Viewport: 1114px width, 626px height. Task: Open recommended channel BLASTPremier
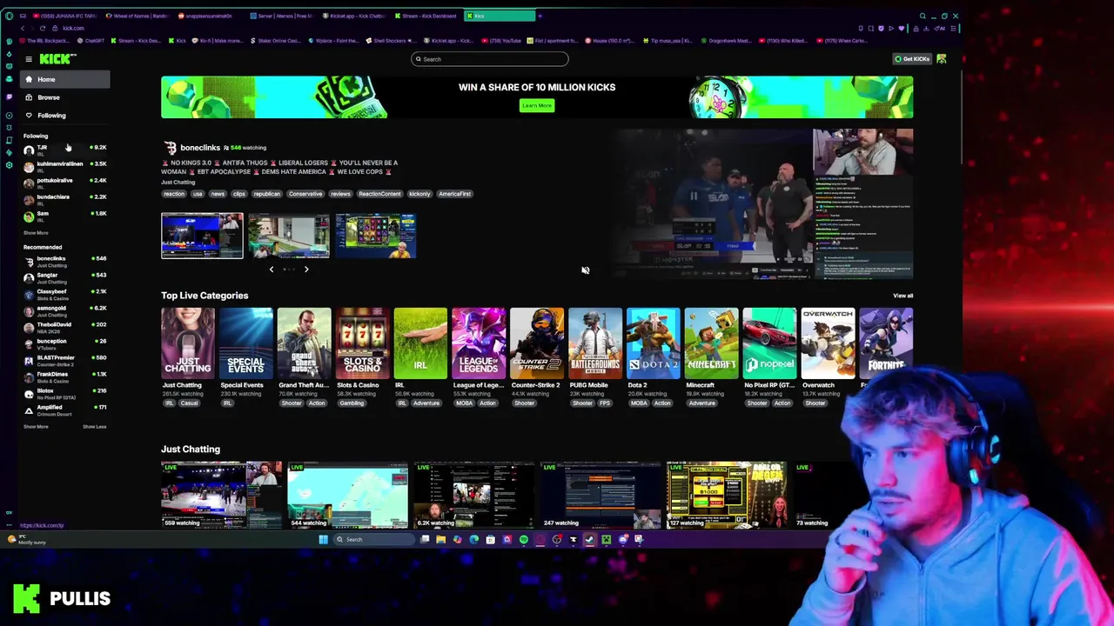pyautogui.click(x=65, y=360)
